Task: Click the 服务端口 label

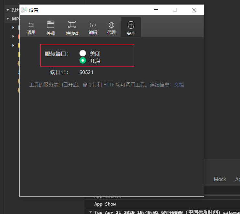Action: tap(56, 54)
